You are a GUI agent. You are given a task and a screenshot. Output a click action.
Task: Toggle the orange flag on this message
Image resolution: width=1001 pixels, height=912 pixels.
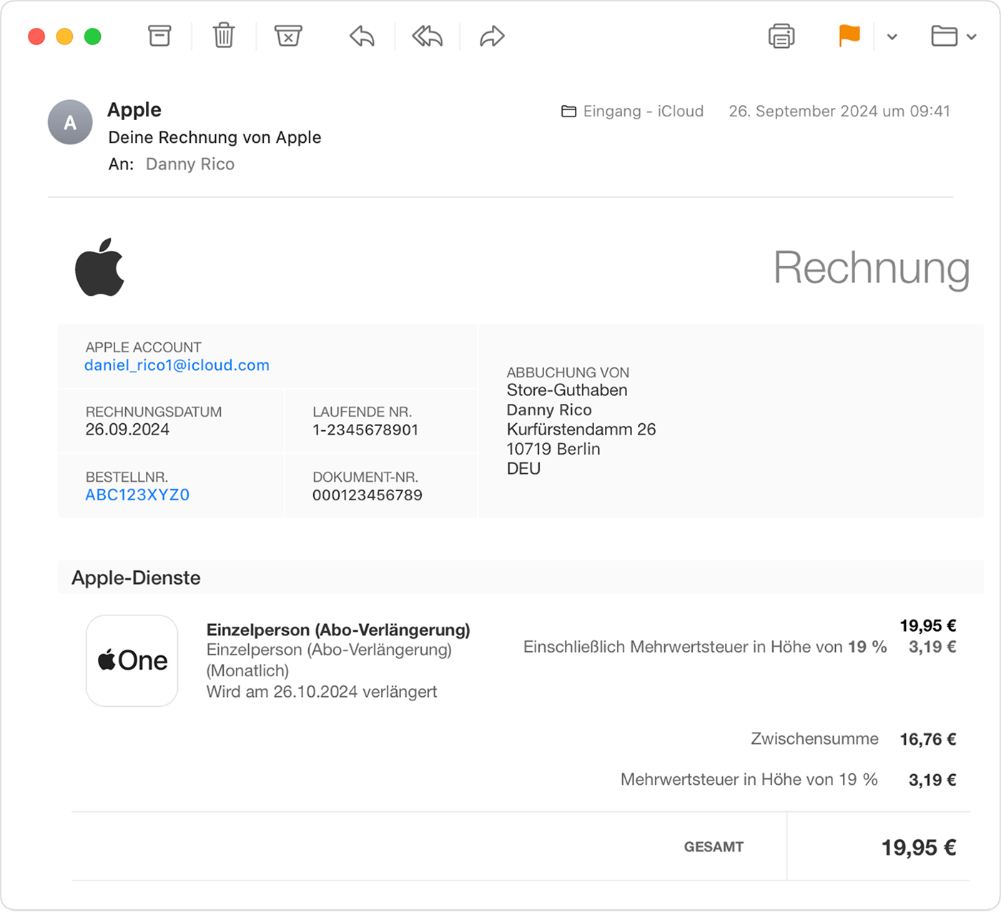point(848,36)
